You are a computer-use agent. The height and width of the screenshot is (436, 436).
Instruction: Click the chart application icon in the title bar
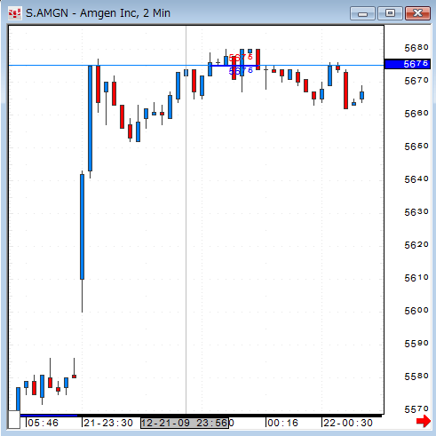coord(14,13)
